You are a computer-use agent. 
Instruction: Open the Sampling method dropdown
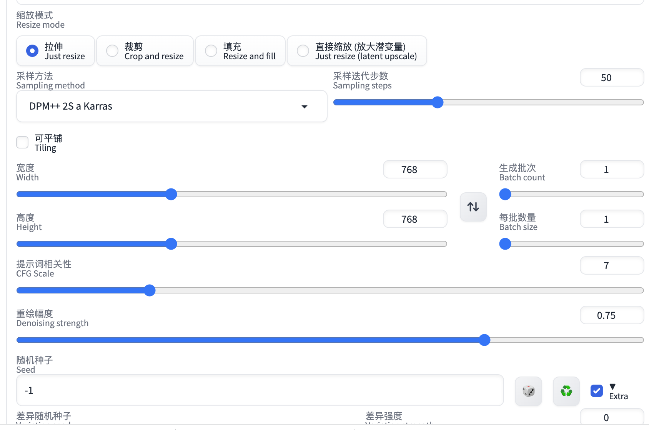[x=172, y=106]
